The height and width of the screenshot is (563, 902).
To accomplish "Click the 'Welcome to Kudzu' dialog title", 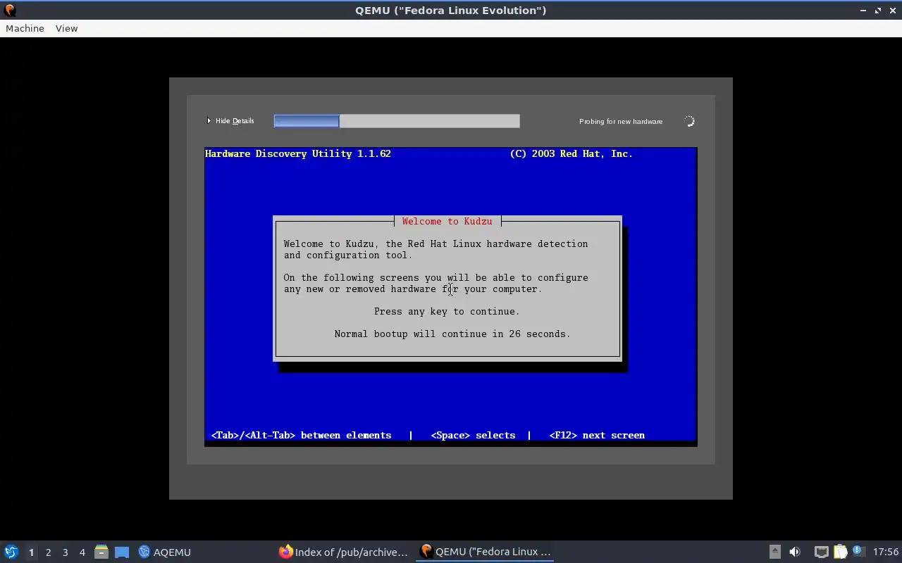I will point(447,221).
